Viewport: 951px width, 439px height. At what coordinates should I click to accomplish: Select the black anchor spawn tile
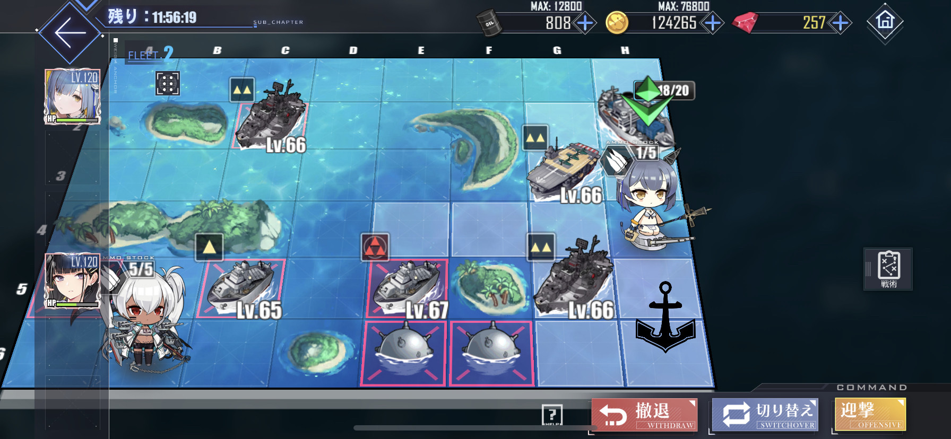(x=665, y=317)
